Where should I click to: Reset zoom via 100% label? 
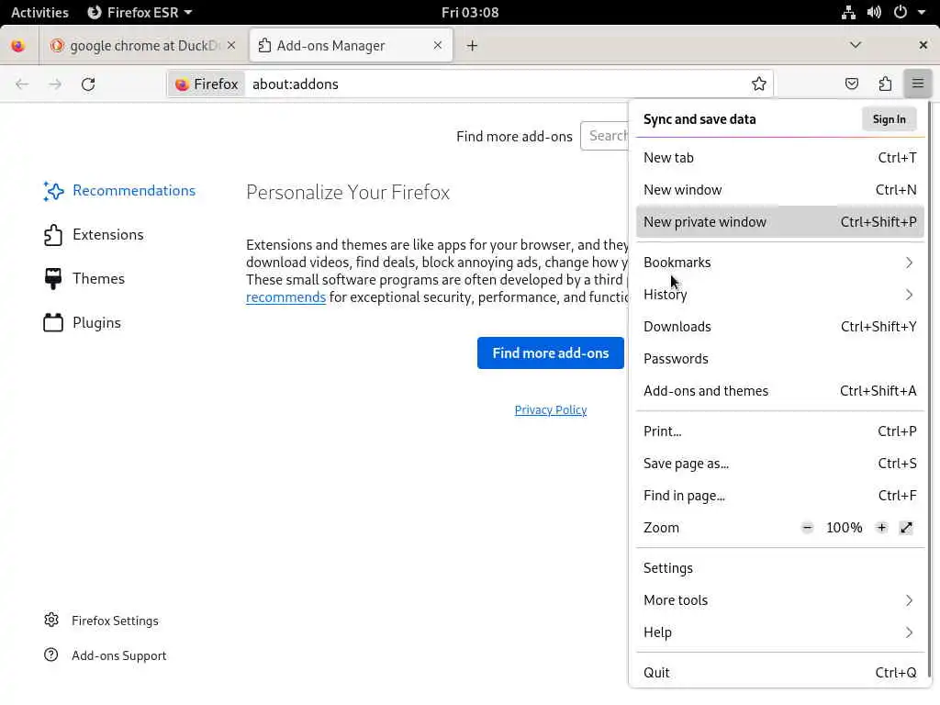point(845,528)
